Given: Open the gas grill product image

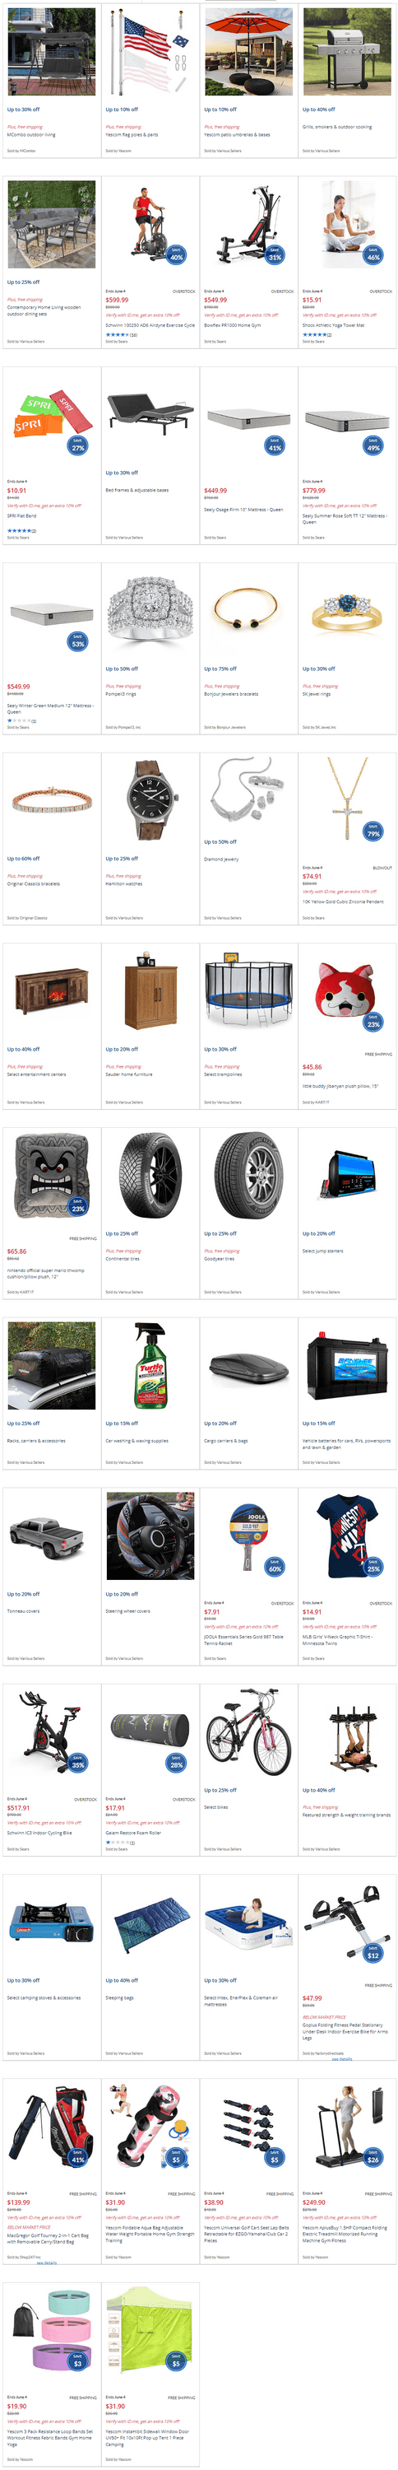Looking at the screenshot, I should (347, 52).
